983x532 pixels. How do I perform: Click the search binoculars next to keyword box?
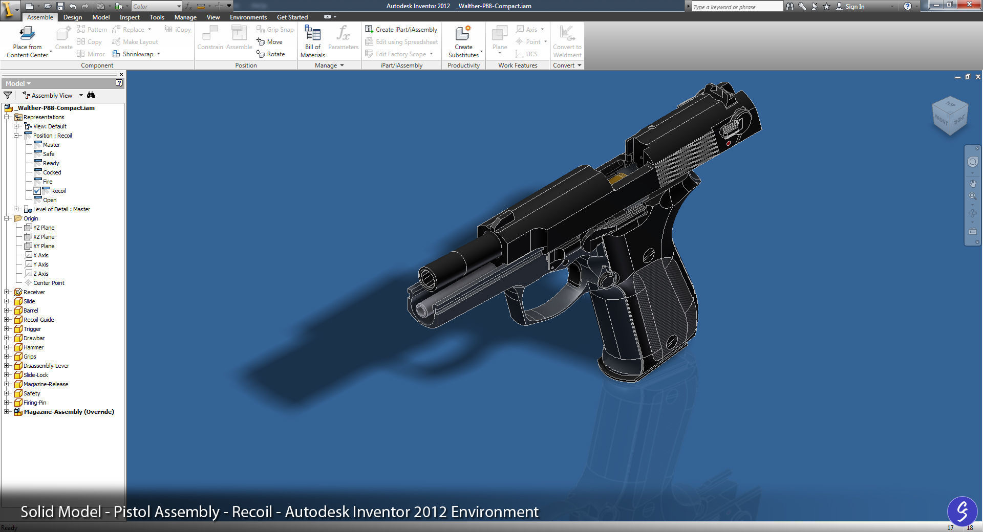pos(790,6)
